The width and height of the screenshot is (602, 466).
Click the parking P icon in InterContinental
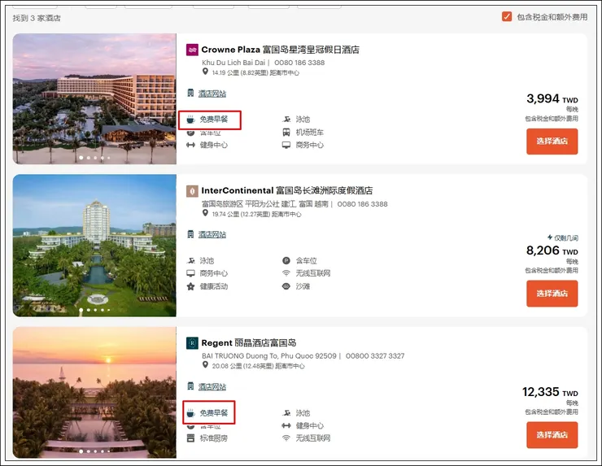click(x=286, y=260)
